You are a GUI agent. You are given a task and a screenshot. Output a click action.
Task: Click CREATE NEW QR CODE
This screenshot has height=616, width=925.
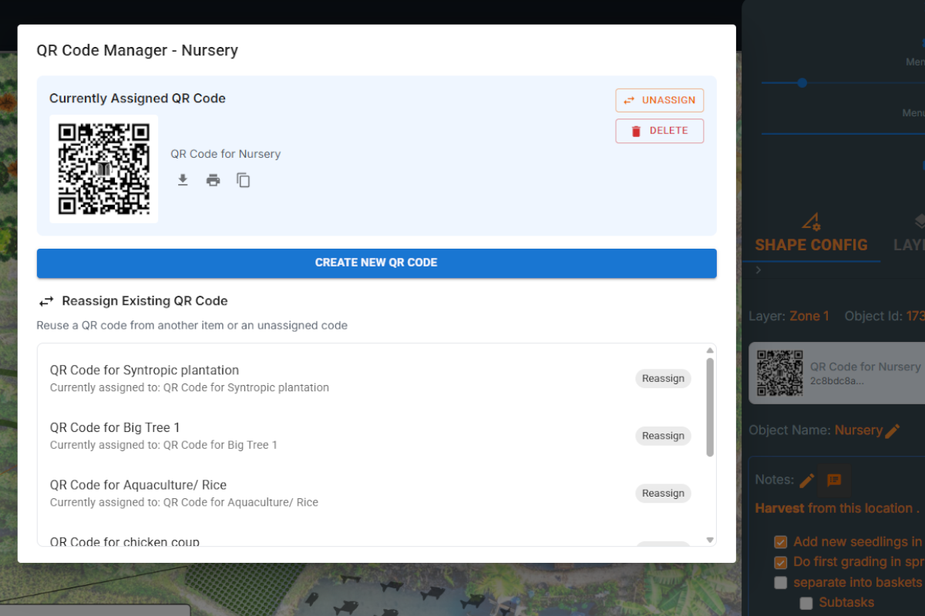coord(376,262)
